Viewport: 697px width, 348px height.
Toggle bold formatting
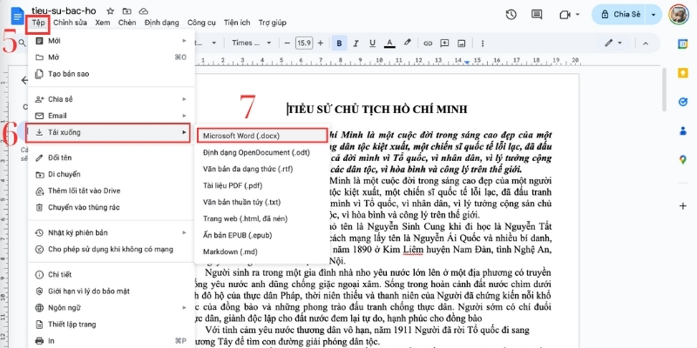pos(339,43)
